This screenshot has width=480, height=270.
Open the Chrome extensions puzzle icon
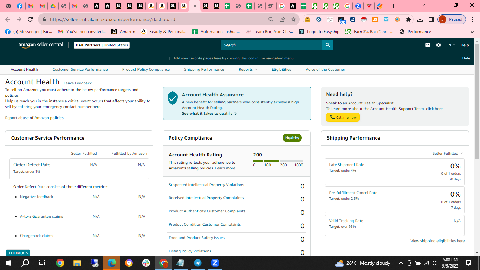point(408,19)
